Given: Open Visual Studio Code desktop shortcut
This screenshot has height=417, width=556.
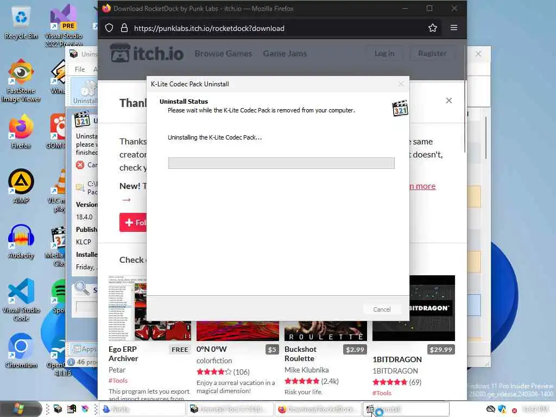Looking at the screenshot, I should click(21, 300).
